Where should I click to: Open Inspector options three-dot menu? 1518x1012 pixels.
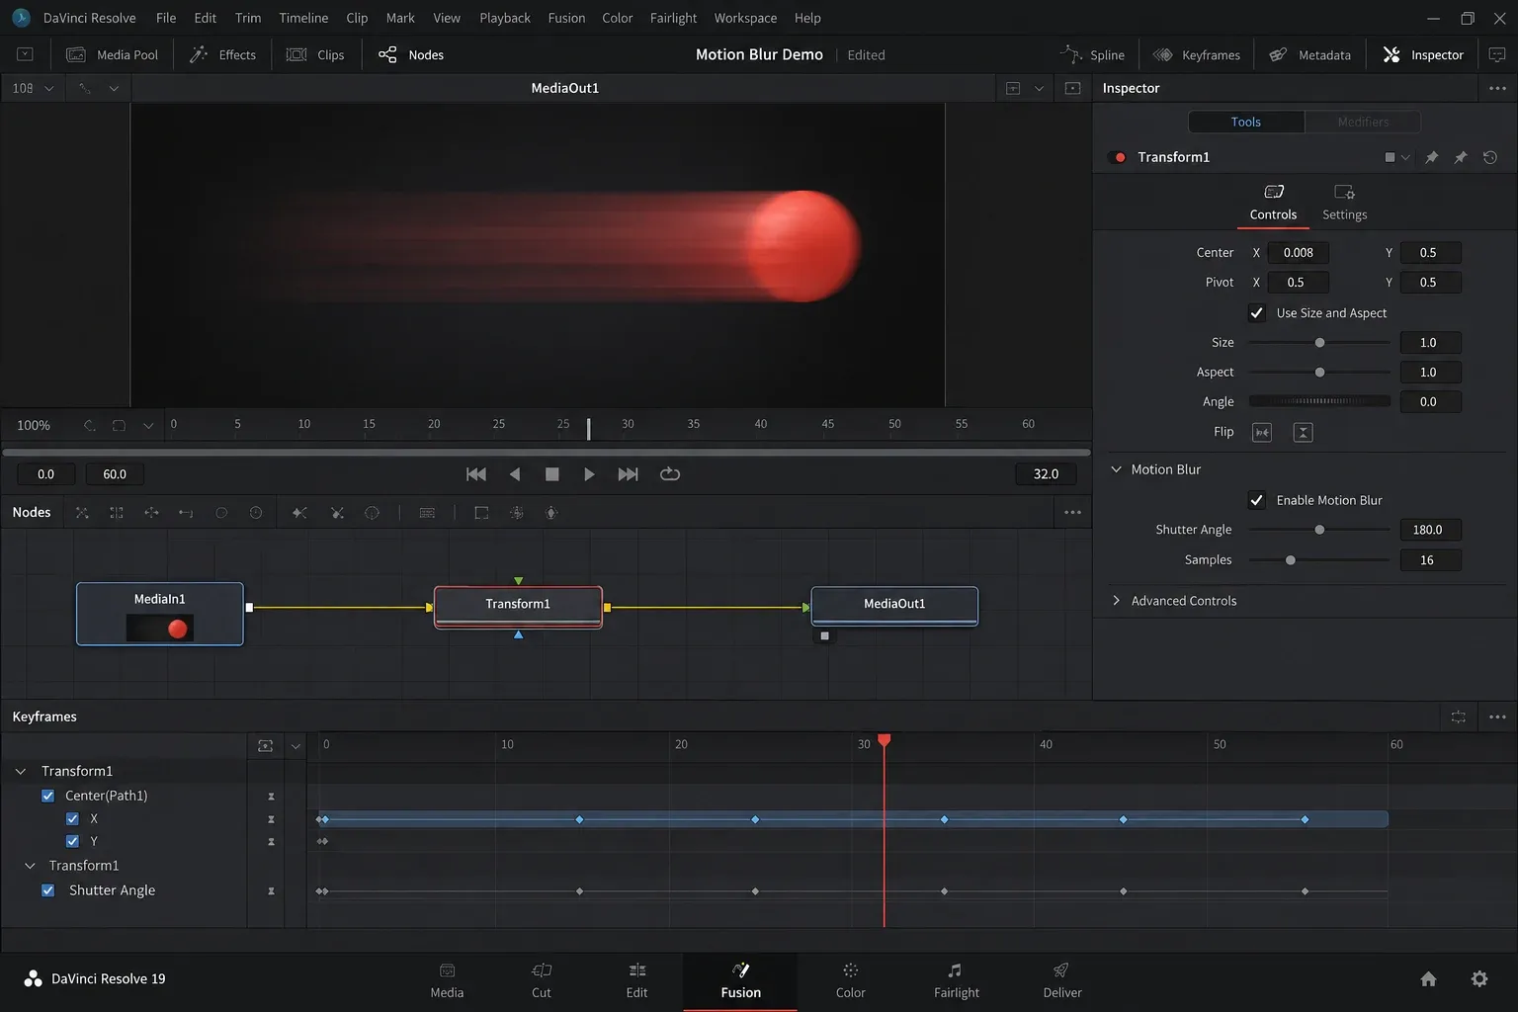click(1498, 88)
